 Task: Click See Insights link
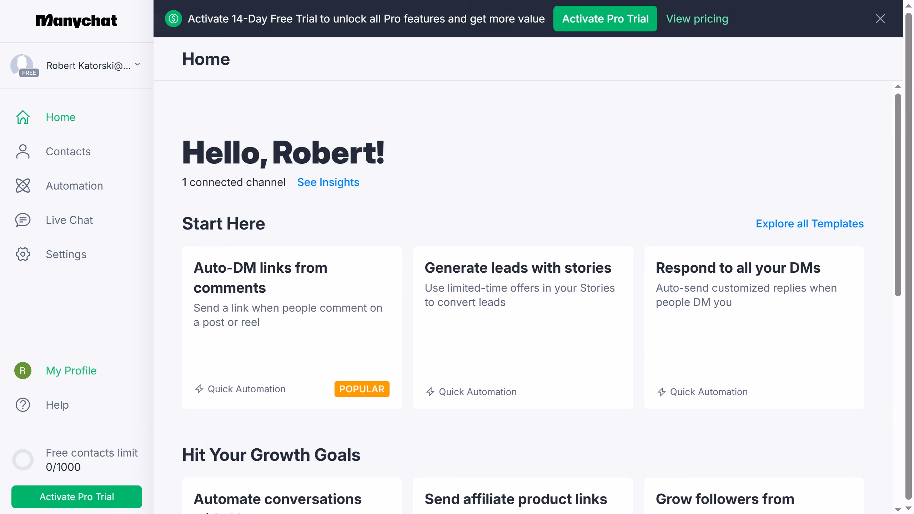[328, 182]
